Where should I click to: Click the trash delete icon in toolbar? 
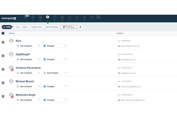(x=80, y=27)
